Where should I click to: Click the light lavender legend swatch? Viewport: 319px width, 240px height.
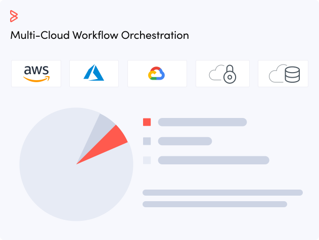[147, 160]
